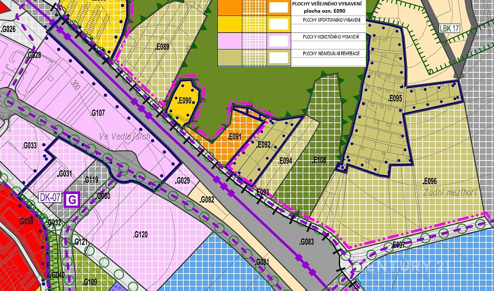Viewport: 494px width, 291px height.
Task: Select parcel label .G120
Action: (140, 235)
